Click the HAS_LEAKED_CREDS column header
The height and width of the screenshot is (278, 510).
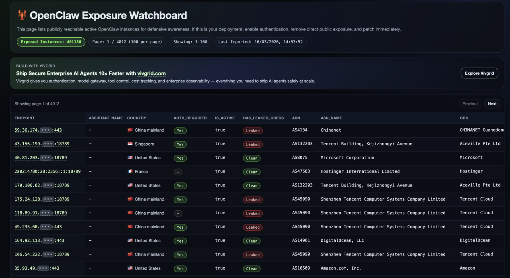pos(263,118)
